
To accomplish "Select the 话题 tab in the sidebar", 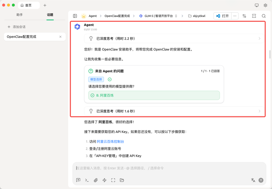I will 49,15.
